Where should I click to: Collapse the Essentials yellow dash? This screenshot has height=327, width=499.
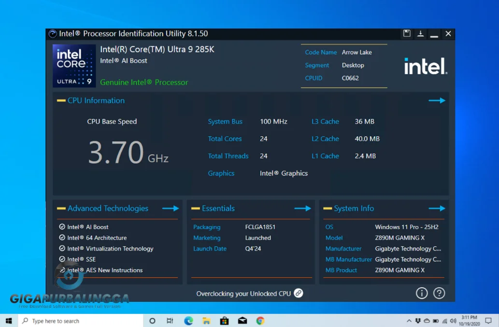point(196,208)
